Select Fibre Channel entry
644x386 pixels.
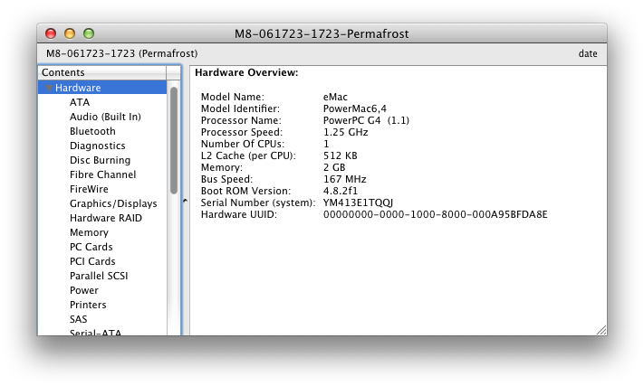pos(102,174)
